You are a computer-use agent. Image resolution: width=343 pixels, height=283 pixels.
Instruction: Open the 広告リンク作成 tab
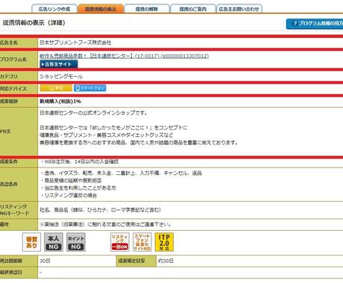click(x=54, y=9)
